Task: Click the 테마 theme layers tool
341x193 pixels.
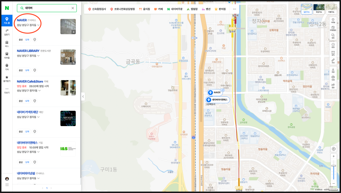Action: pos(333,36)
